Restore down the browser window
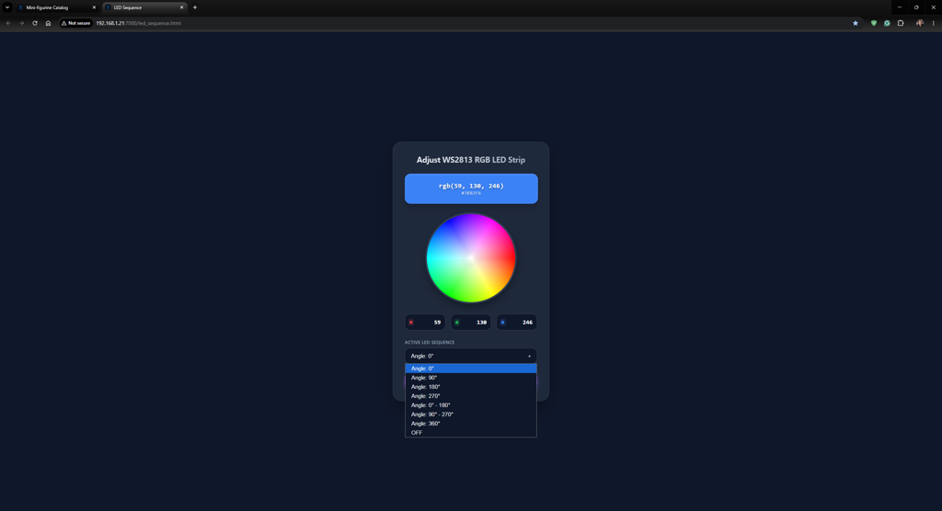The image size is (942, 511). 916,7
